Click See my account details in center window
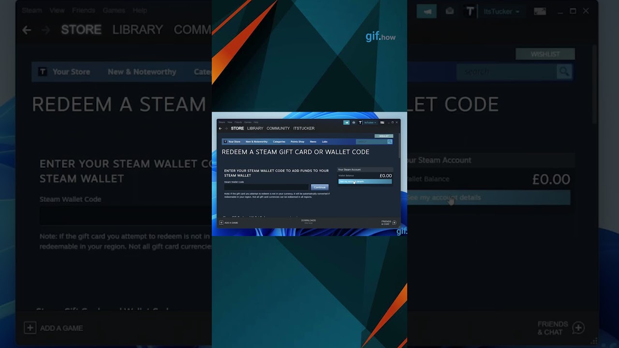Image resolution: width=619 pixels, height=348 pixels. click(365, 182)
